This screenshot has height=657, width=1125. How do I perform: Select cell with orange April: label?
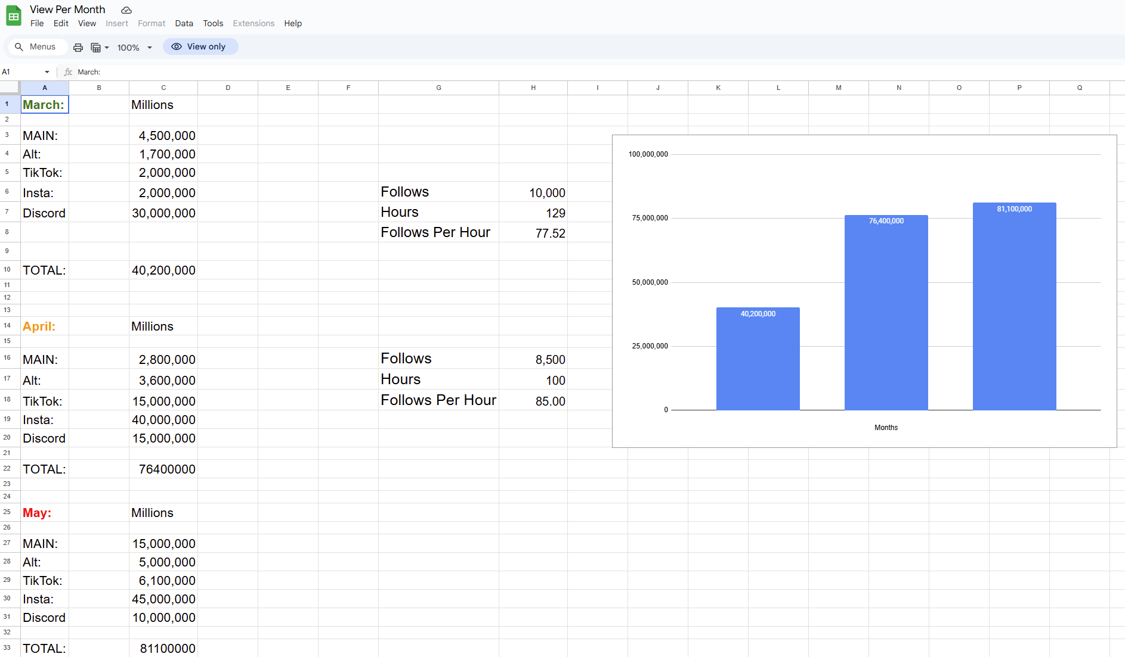pos(45,326)
